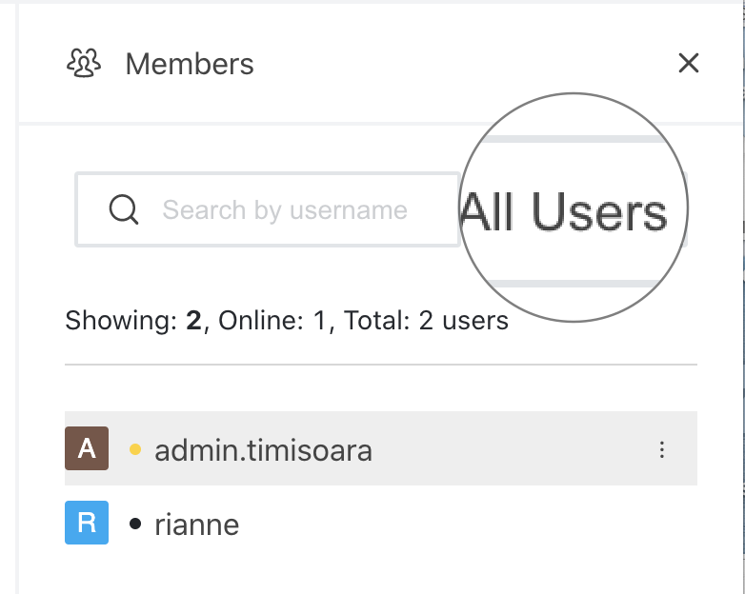Click the bold Showing count
Screen dimensions: 745x594
(x=193, y=322)
